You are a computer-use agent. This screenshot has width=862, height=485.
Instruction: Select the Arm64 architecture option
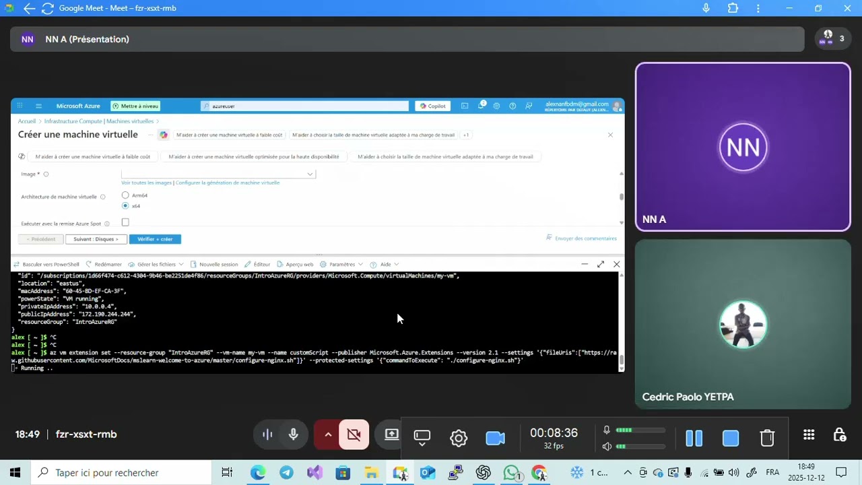click(x=125, y=195)
